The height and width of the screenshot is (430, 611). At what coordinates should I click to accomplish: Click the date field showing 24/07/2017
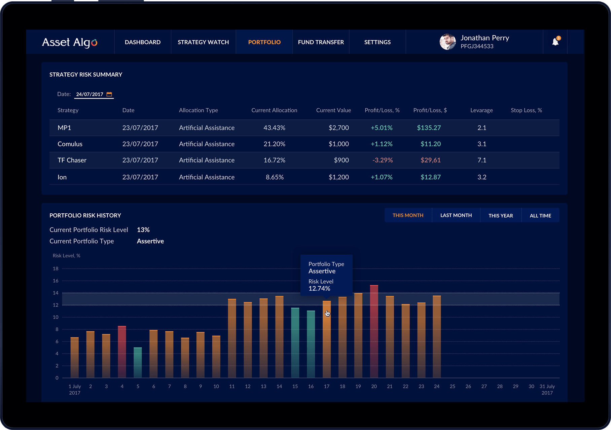(89, 94)
